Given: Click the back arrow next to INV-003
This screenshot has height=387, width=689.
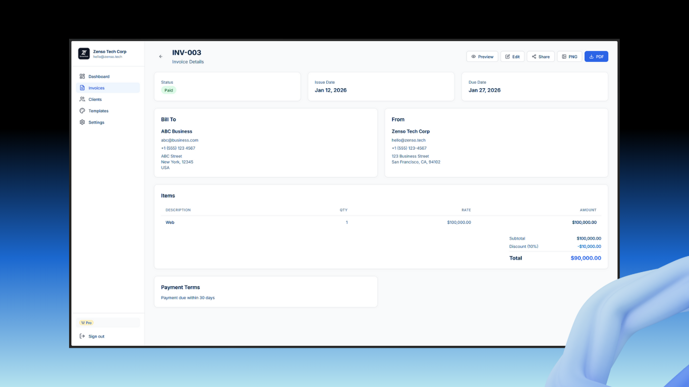Looking at the screenshot, I should click(160, 56).
